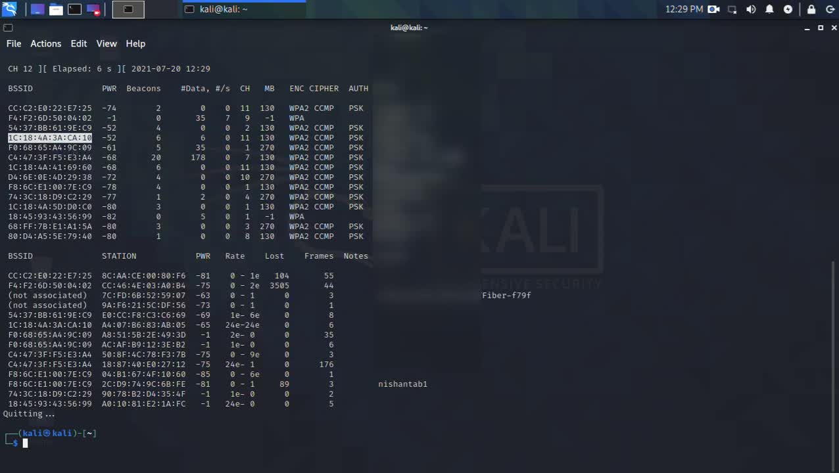Image resolution: width=839 pixels, height=473 pixels.
Task: Click BSSID F4:F2:6D:50:04:02 in top table
Action: (50, 118)
